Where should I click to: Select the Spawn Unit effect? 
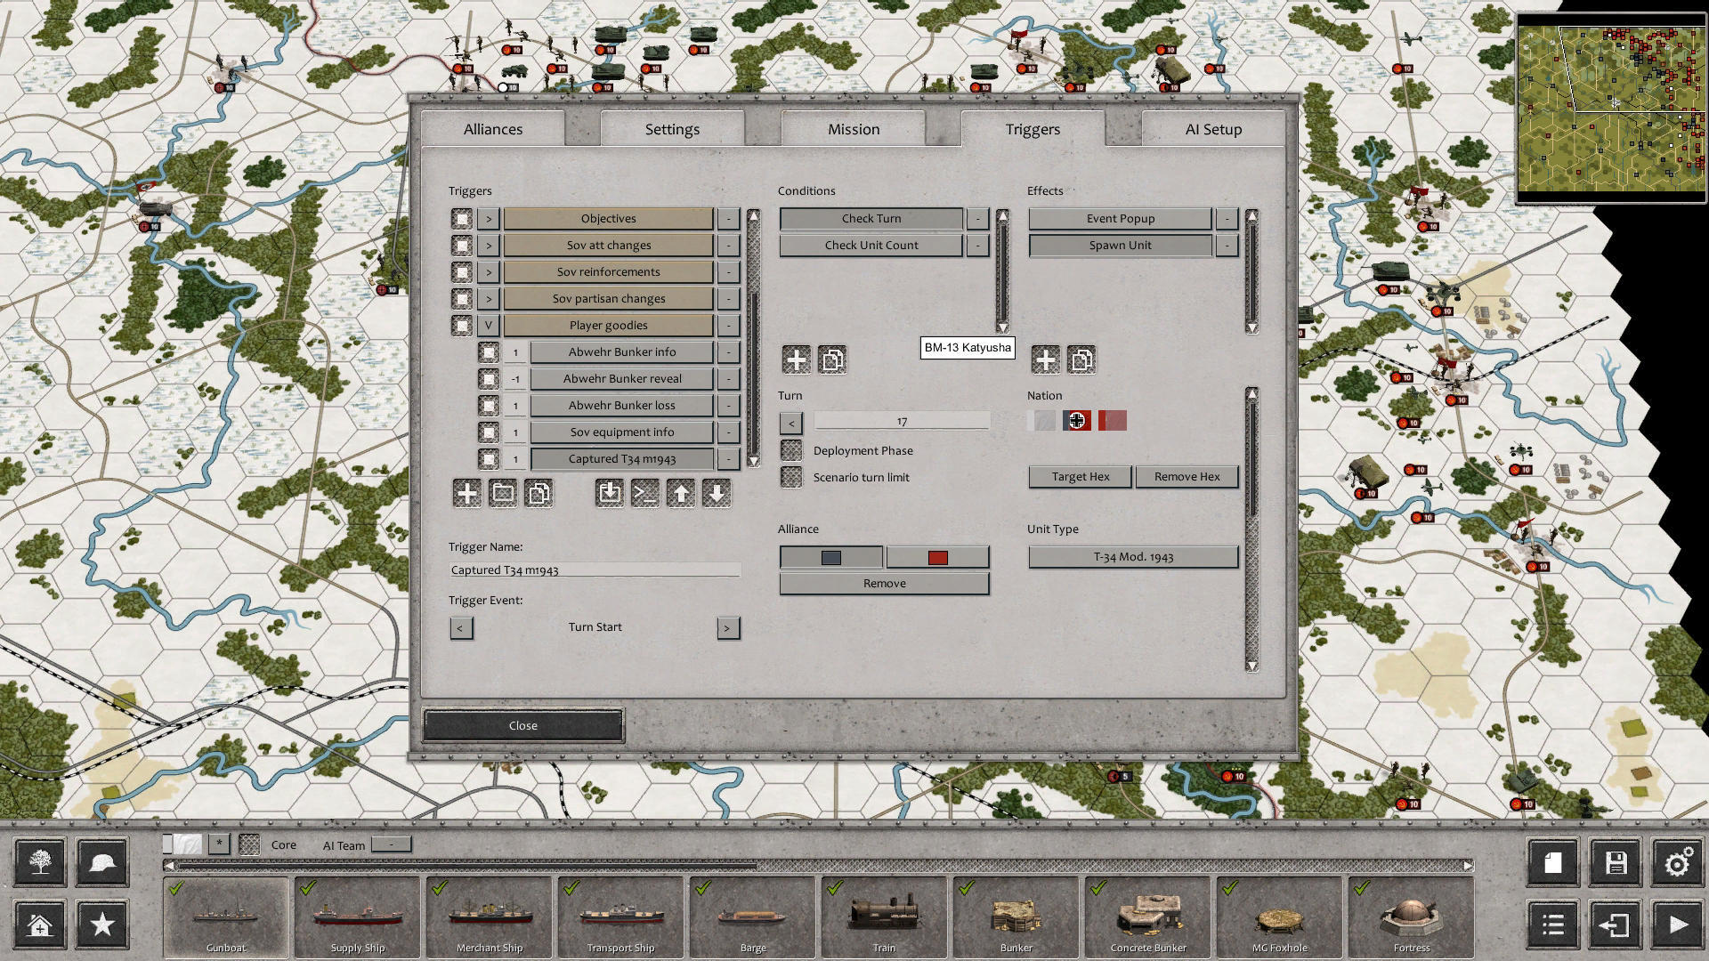1120,246
